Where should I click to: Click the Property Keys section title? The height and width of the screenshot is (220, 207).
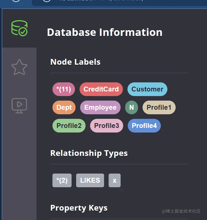[79, 208]
